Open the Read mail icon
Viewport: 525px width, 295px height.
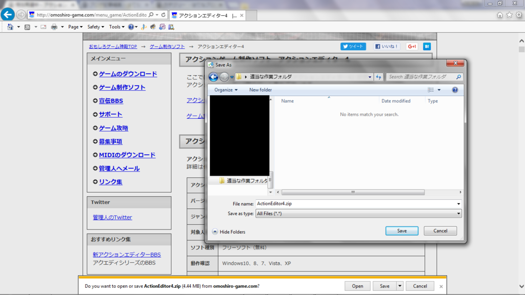tap(43, 27)
